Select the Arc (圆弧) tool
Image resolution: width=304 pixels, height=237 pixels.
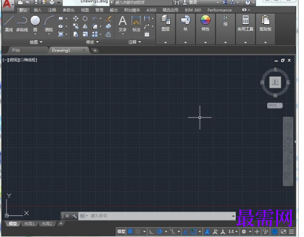coord(49,23)
